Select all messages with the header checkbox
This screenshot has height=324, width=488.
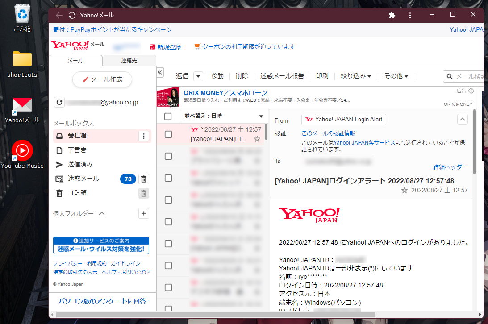click(x=167, y=116)
